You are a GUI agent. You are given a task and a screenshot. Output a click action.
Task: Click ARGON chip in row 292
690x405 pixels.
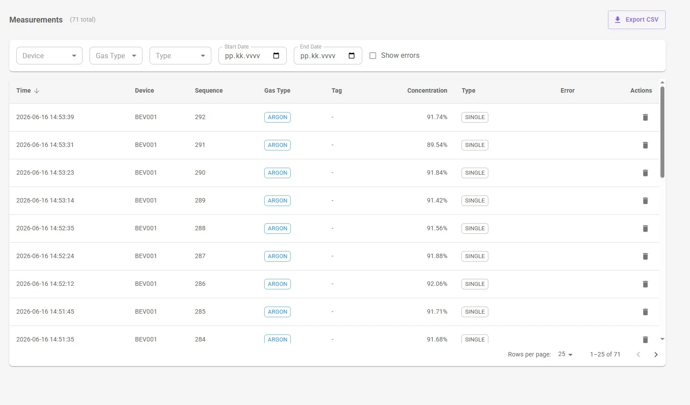tap(277, 117)
